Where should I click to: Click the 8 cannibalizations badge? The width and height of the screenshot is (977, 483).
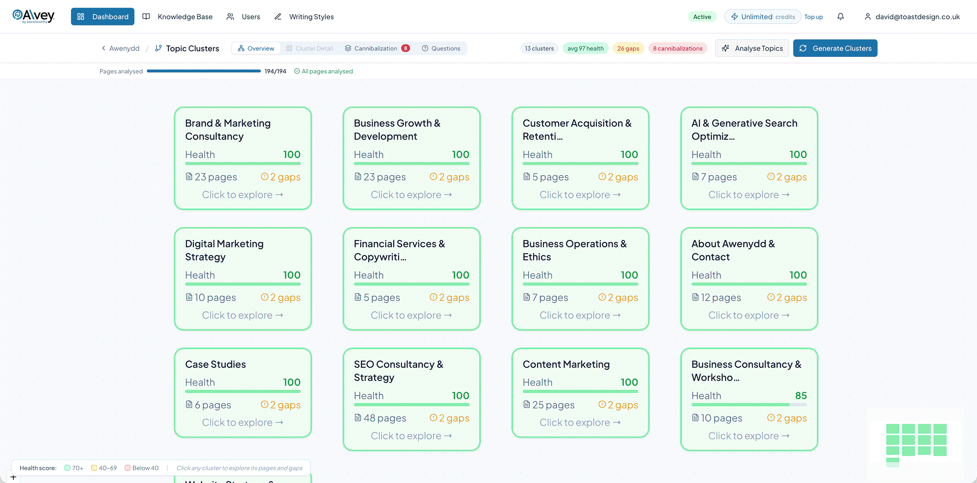tap(678, 48)
